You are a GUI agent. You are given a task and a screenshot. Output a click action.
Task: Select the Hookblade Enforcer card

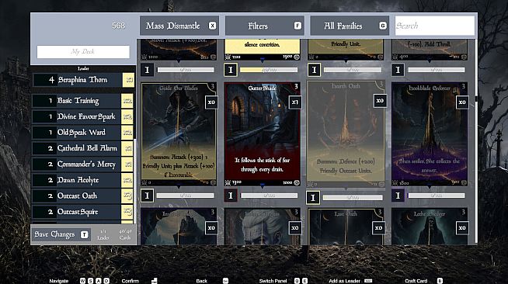[x=430, y=134]
